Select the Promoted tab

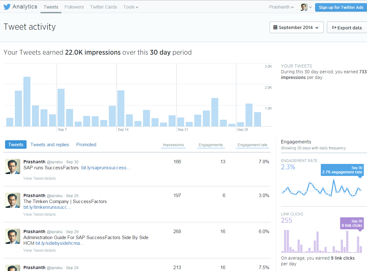coord(86,144)
